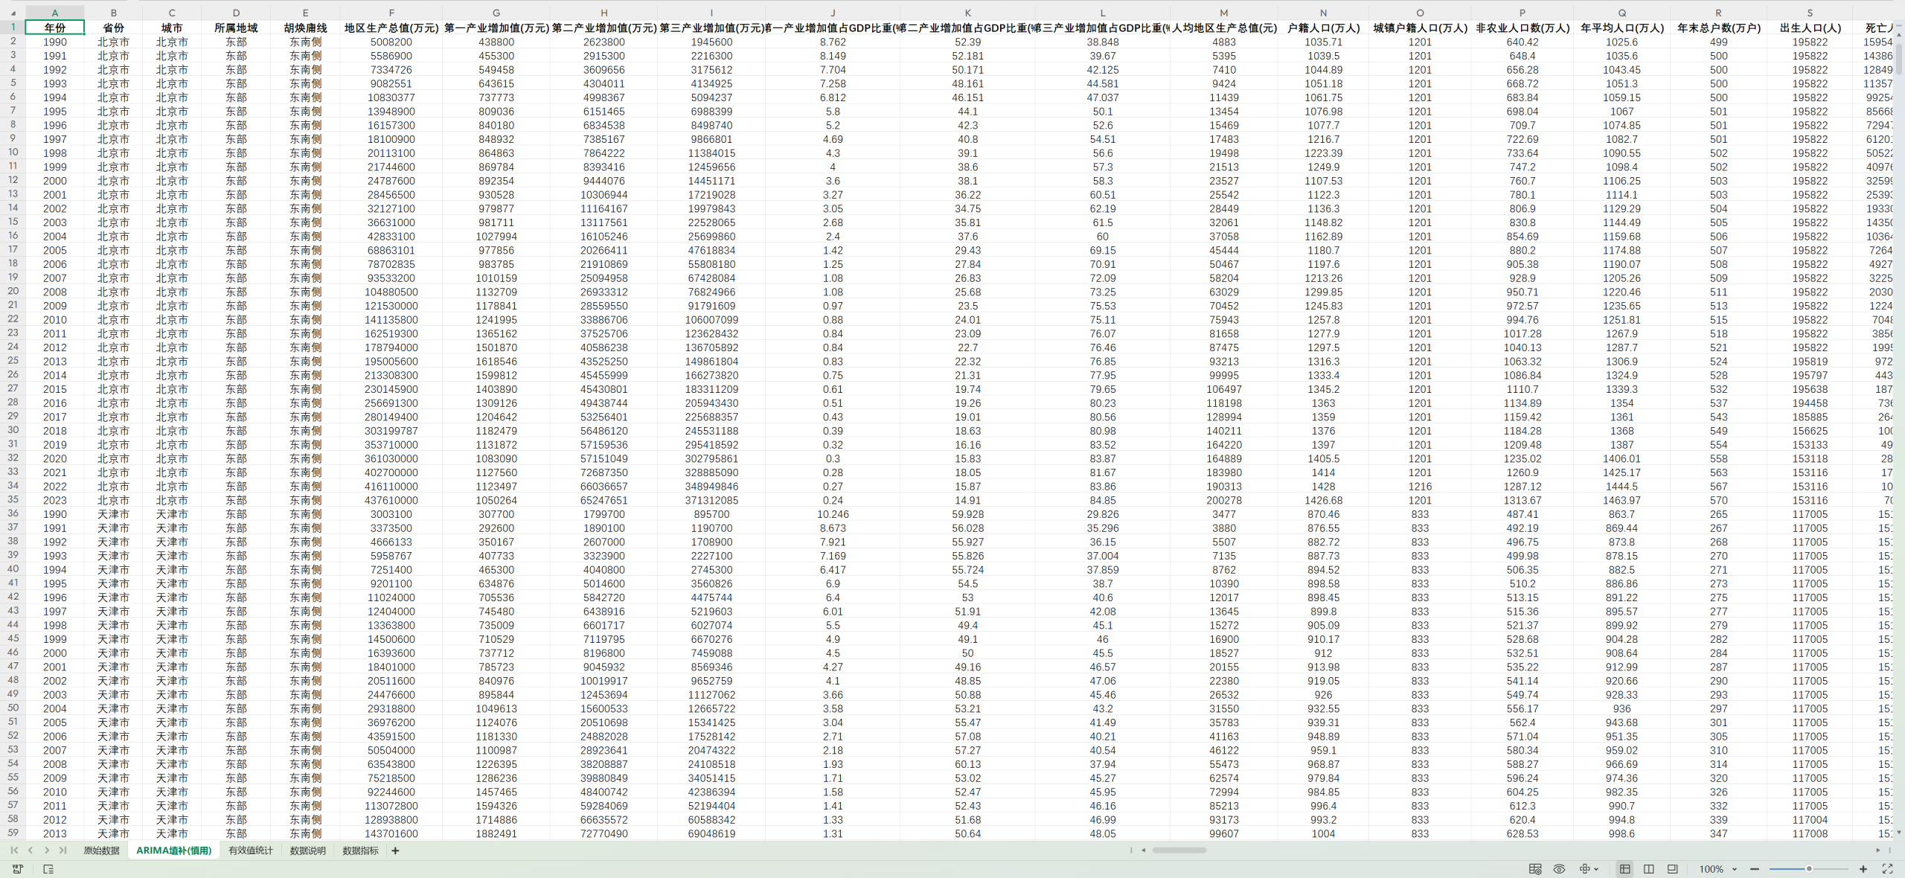Open the table settings status icon
Viewport: 1905px width, 878px height.
[x=1535, y=869]
